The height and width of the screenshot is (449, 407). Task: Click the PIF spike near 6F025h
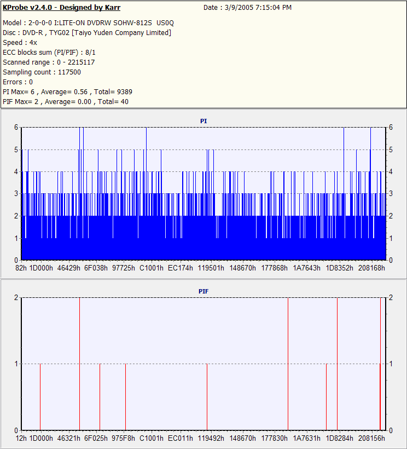(x=100, y=397)
